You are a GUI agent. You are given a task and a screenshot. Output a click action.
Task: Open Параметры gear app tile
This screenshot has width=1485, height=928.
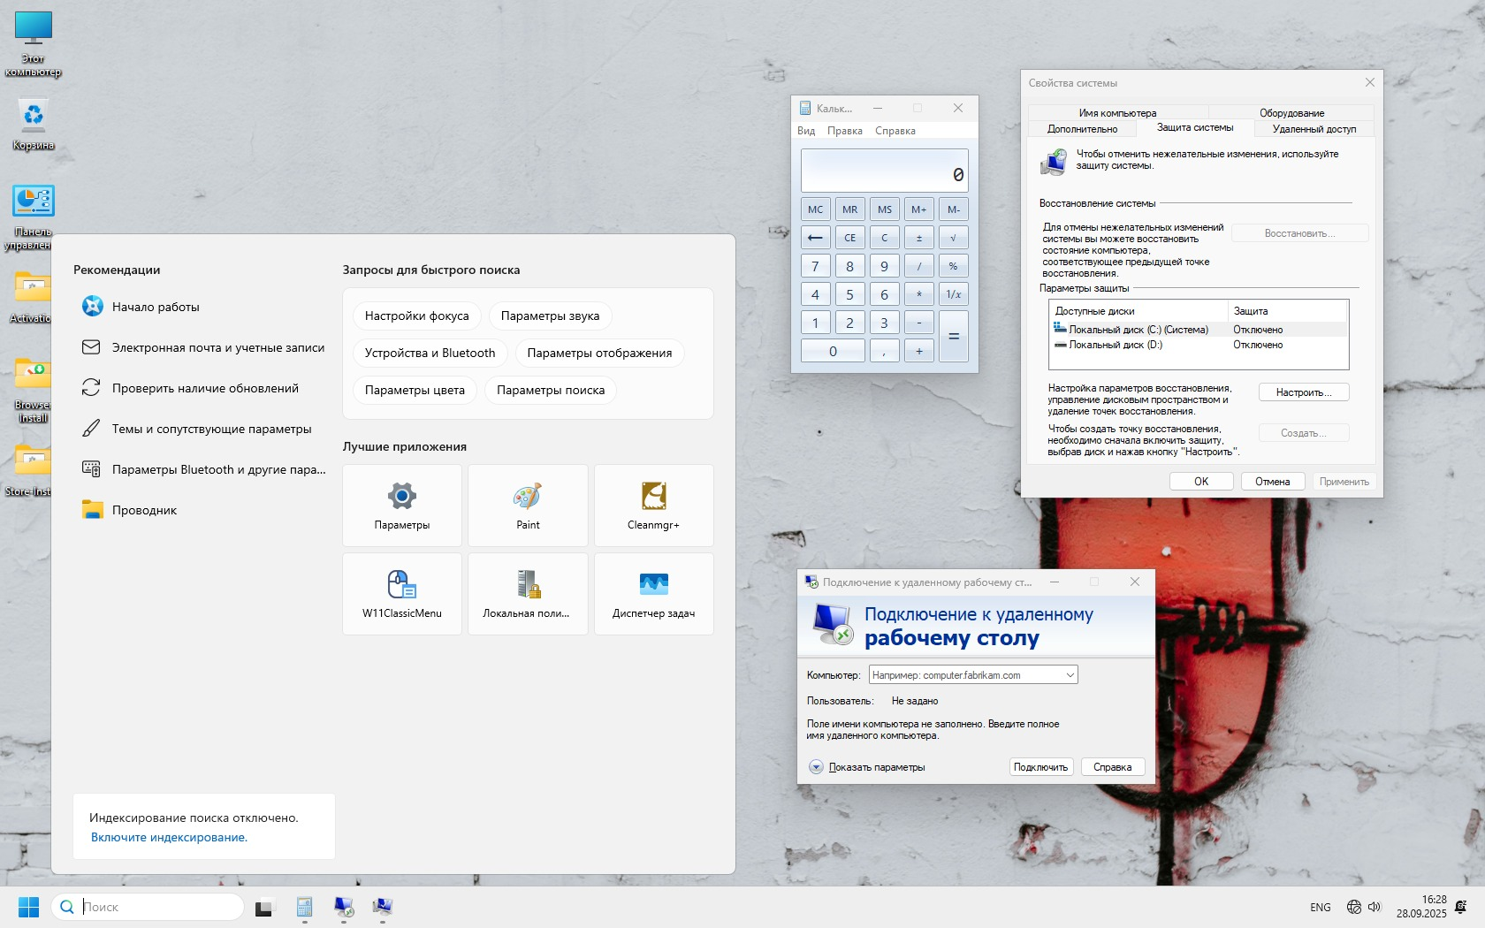[401, 505]
